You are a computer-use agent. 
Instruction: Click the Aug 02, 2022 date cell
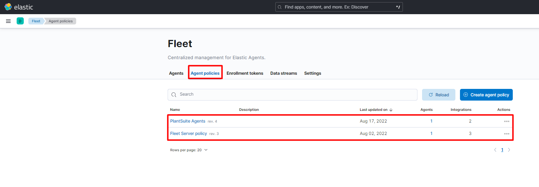pyautogui.click(x=373, y=134)
